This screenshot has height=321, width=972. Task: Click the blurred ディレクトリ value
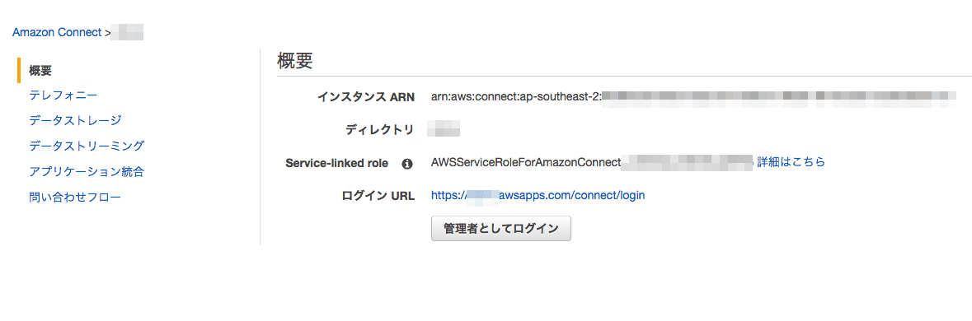(444, 130)
